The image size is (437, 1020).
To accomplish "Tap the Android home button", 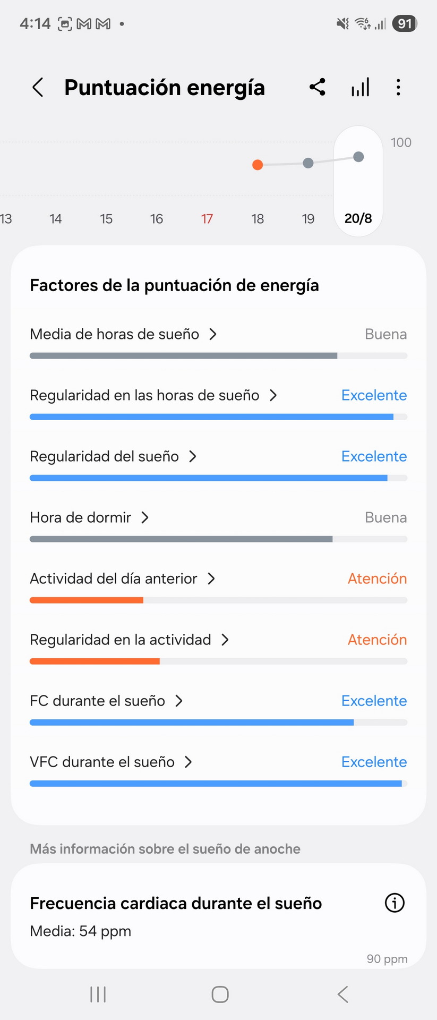I will 220,994.
